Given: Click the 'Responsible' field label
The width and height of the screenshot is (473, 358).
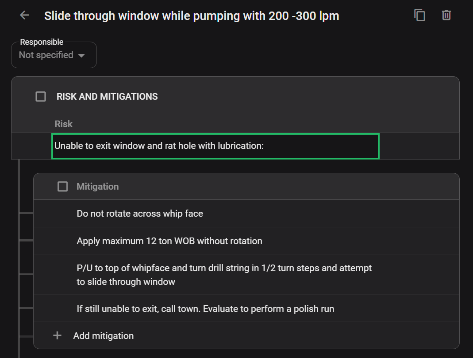Looking at the screenshot, I should [x=42, y=42].
